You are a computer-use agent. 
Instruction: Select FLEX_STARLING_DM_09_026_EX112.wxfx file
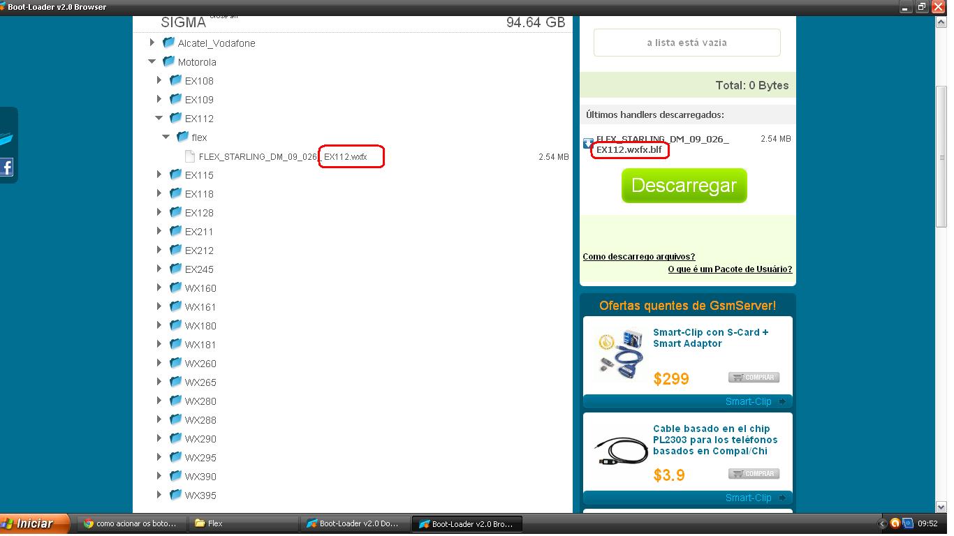coord(283,157)
